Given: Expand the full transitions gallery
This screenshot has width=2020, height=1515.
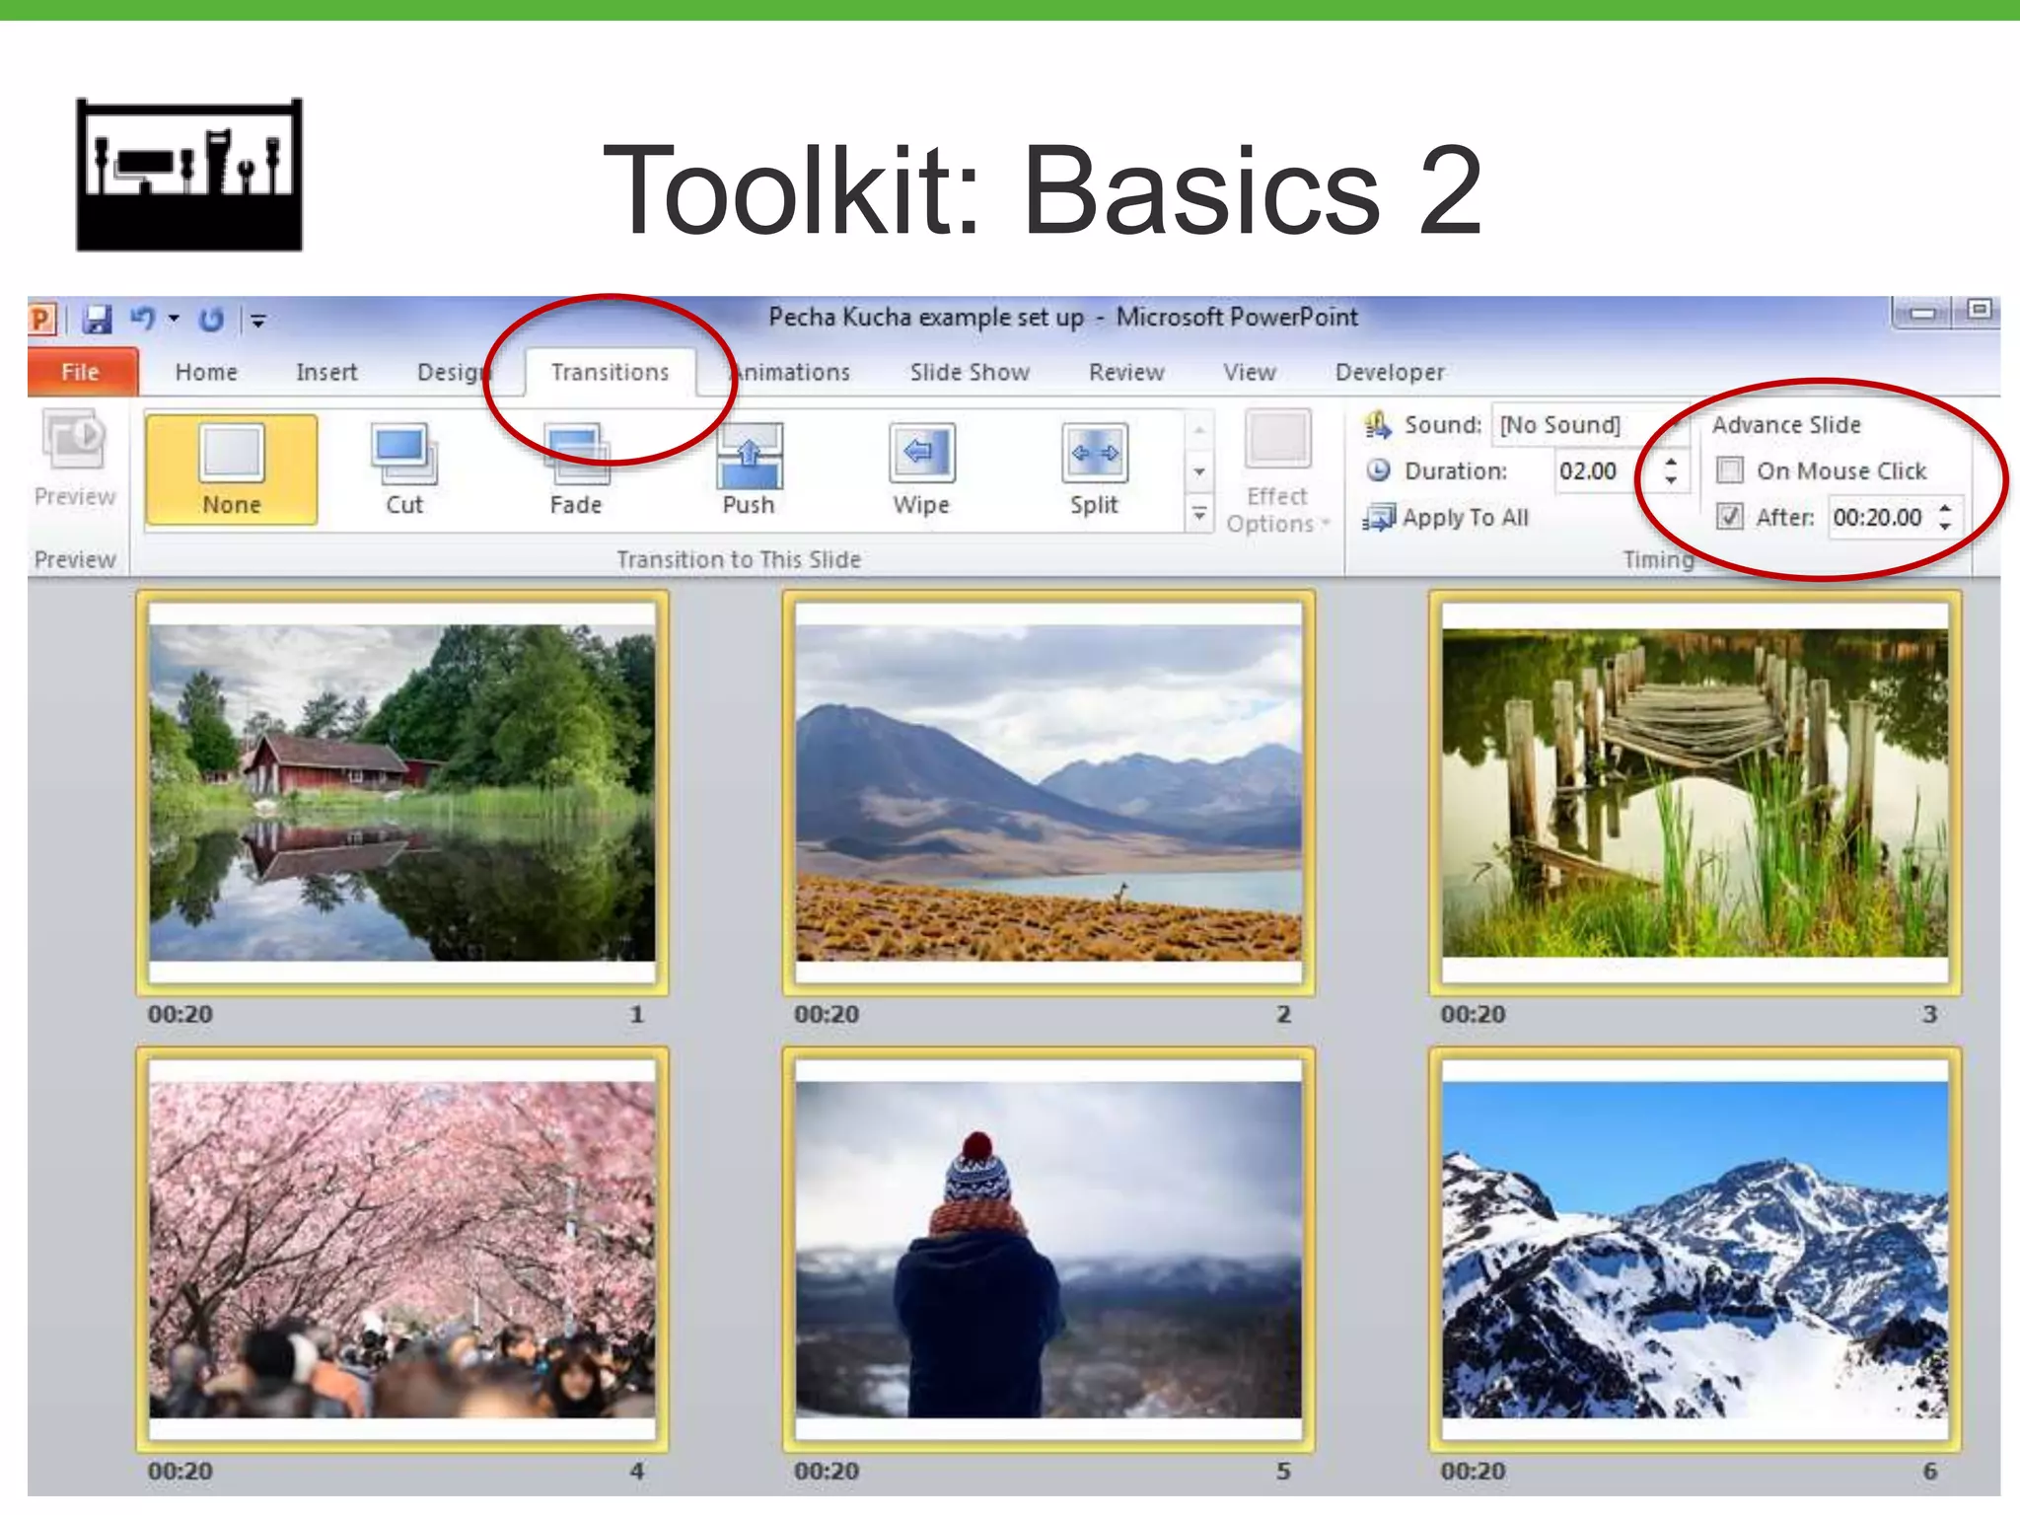Looking at the screenshot, I should pyautogui.click(x=1199, y=514).
